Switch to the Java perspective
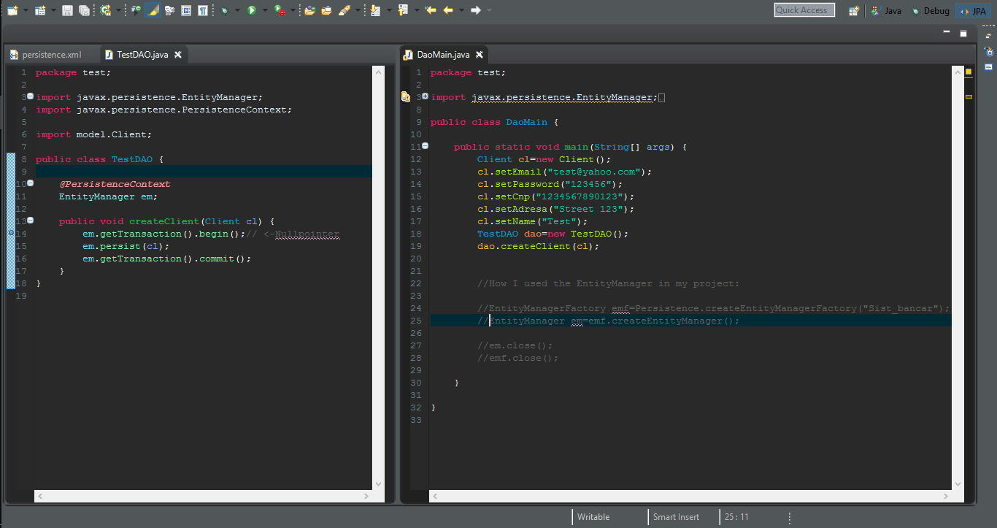 click(x=886, y=11)
